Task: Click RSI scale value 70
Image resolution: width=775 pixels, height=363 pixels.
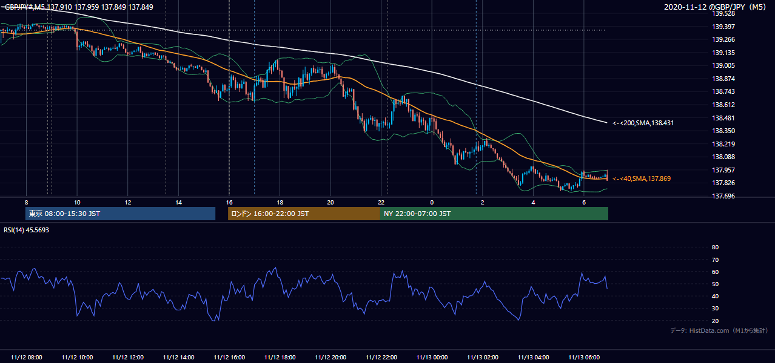Action: click(715, 260)
